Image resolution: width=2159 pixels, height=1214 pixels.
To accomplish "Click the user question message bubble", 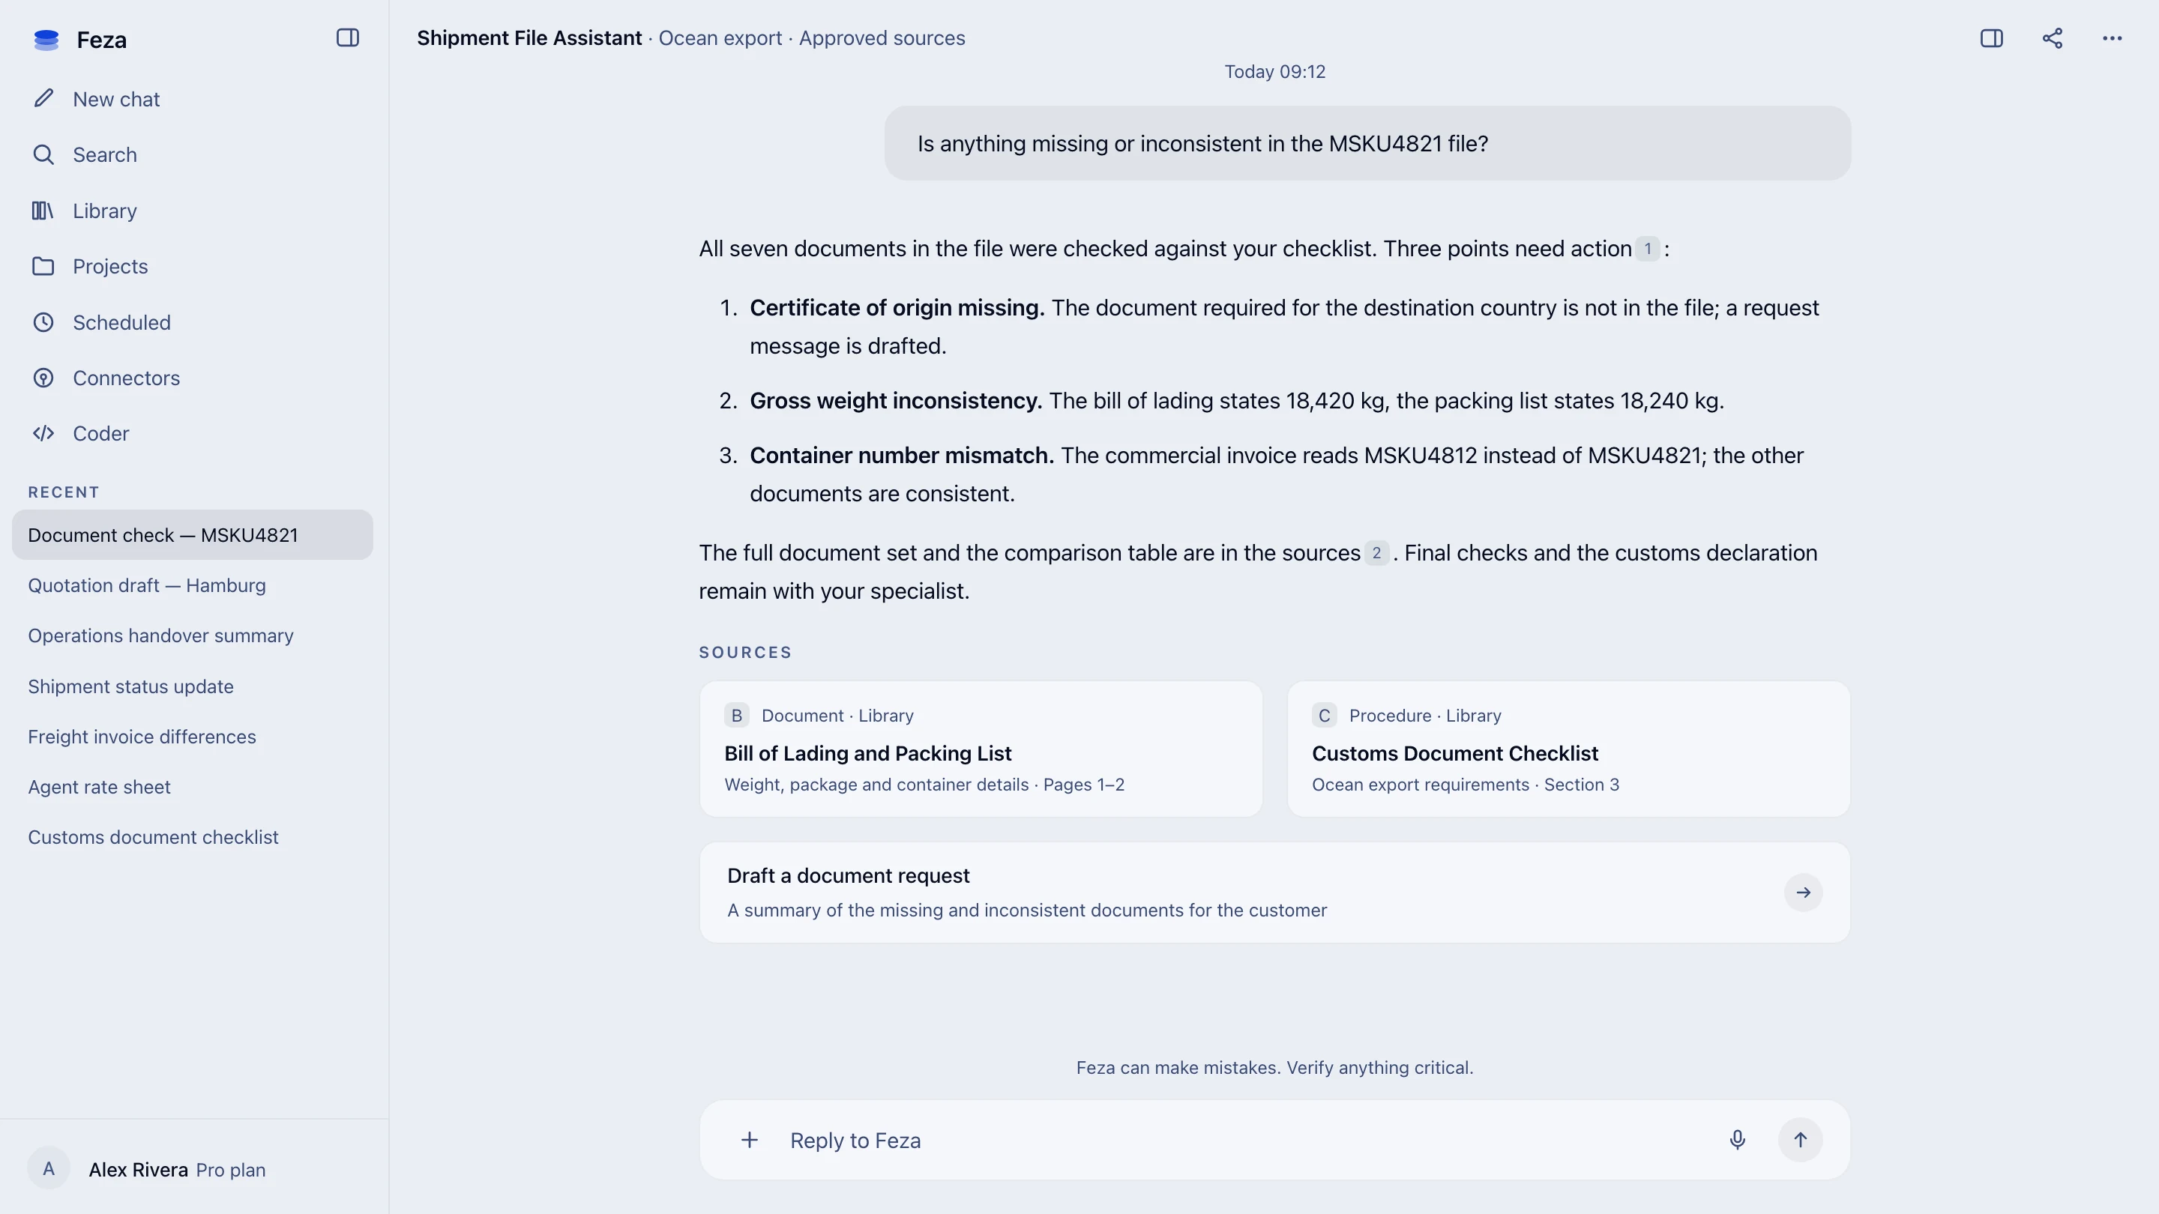I will pos(1367,143).
